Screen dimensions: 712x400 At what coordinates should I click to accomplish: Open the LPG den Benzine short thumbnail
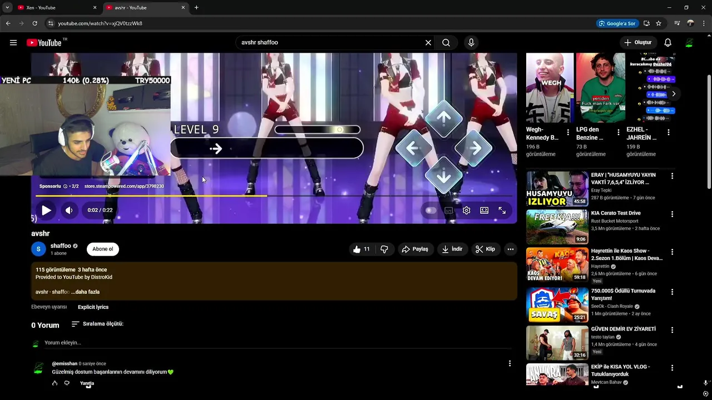(x=600, y=88)
